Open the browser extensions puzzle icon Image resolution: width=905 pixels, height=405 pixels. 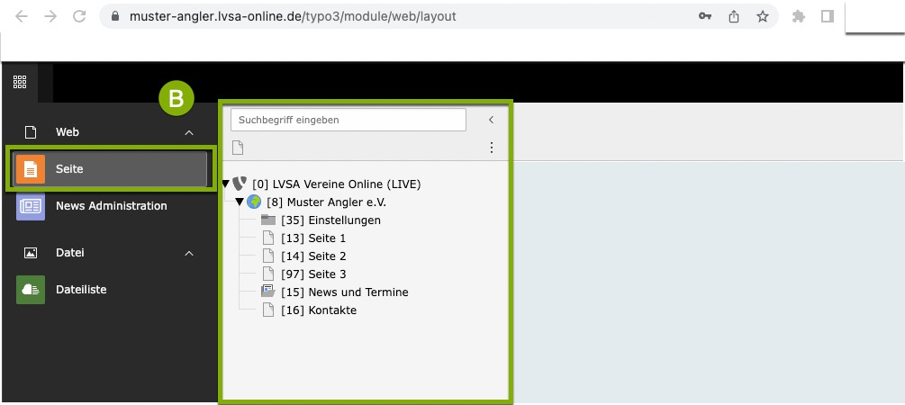point(798,17)
